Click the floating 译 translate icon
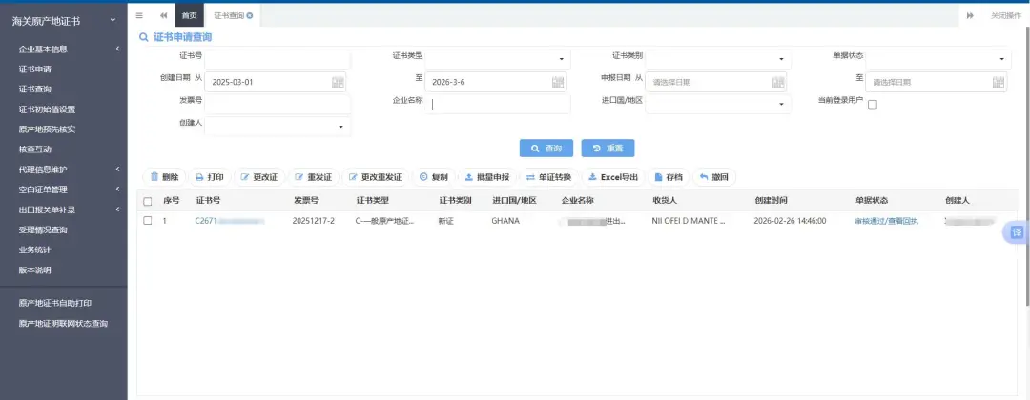This screenshot has height=400, width=1030. point(1017,232)
